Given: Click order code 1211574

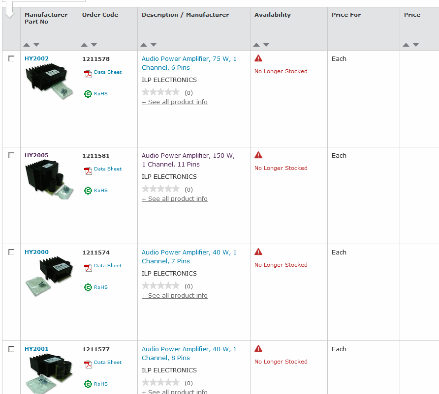Looking at the screenshot, I should click(96, 253).
